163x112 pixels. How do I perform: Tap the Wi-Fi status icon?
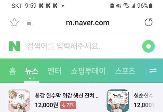[126, 6]
